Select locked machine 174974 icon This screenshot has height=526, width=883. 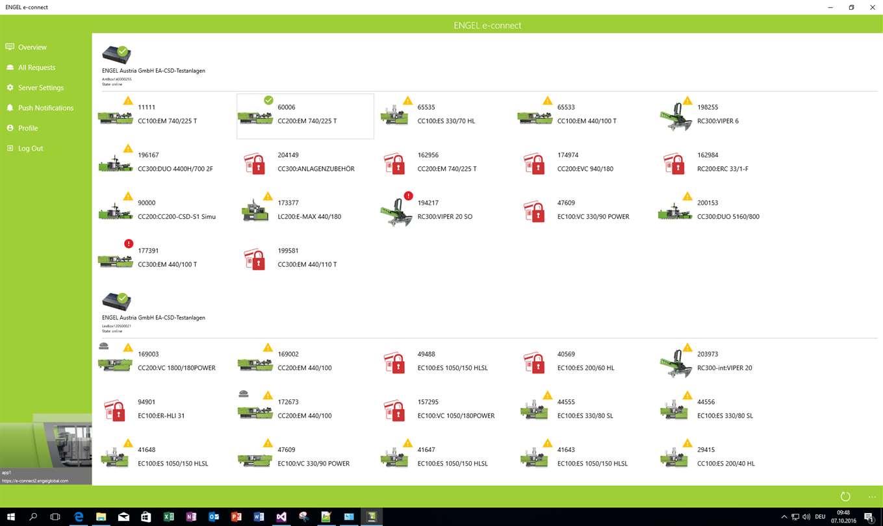click(535, 164)
